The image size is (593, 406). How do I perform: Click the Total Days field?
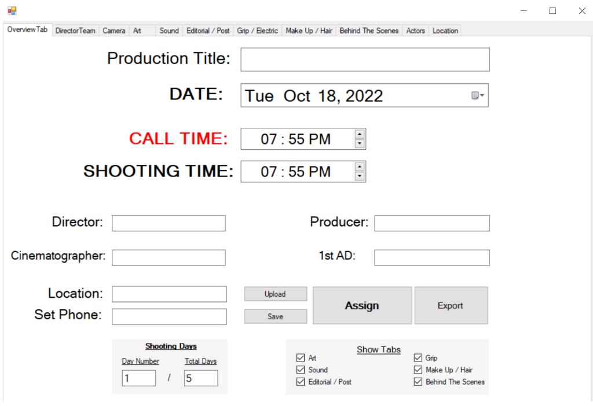[x=201, y=378]
